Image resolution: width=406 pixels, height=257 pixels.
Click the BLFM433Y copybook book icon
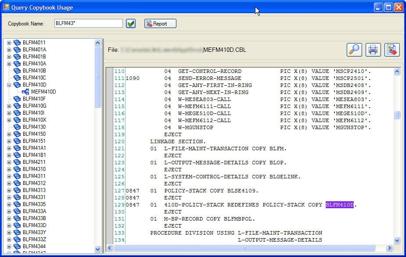click(x=17, y=232)
